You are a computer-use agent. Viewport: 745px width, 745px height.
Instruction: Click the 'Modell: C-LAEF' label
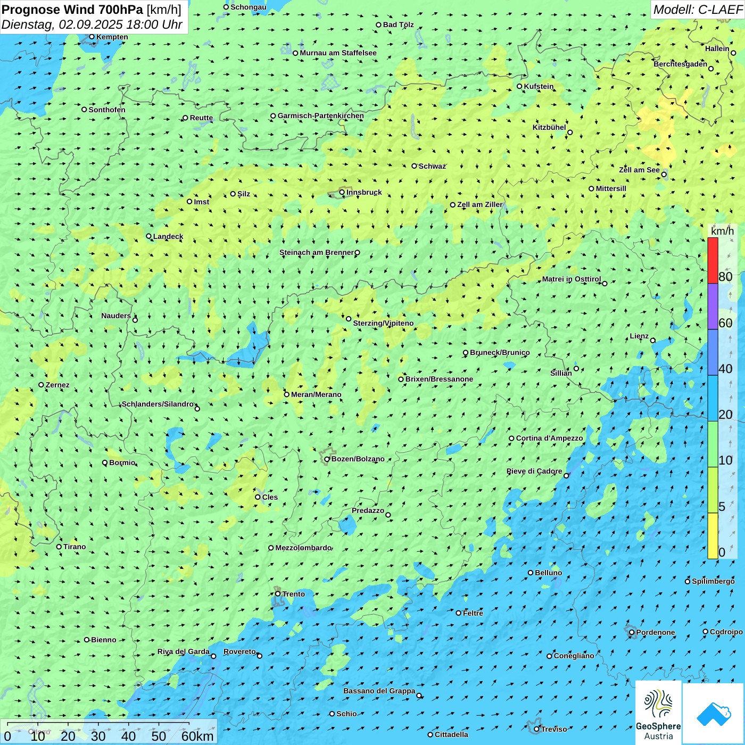point(698,10)
